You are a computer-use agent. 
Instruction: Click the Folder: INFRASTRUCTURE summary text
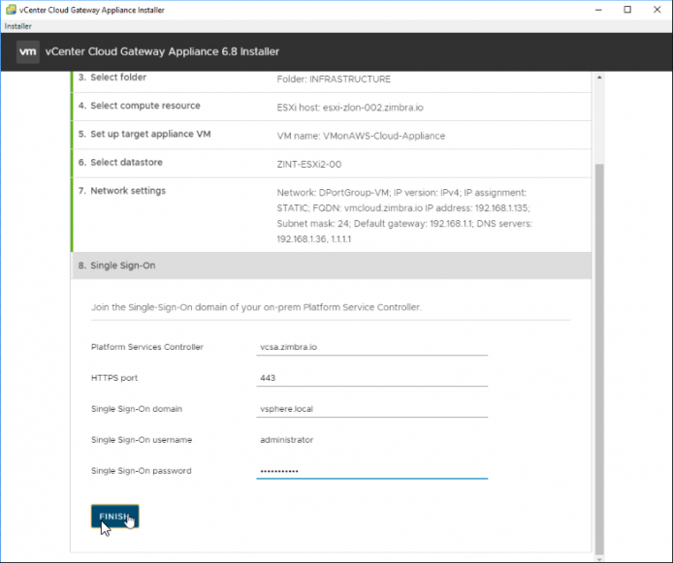tap(334, 78)
